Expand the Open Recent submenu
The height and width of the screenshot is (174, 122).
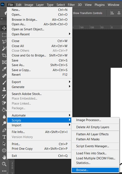[x=39, y=34]
